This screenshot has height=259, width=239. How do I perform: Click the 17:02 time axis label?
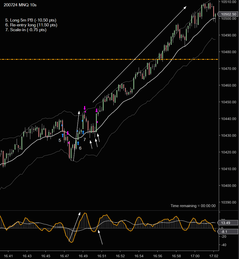(x=214, y=256)
